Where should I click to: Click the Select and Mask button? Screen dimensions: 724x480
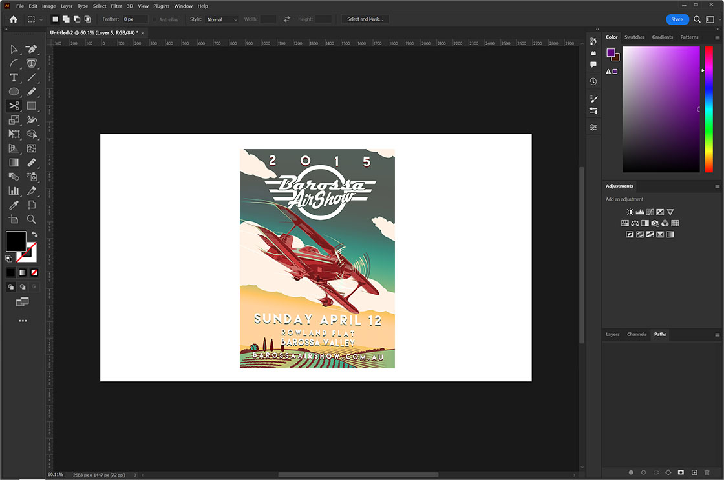tap(365, 19)
